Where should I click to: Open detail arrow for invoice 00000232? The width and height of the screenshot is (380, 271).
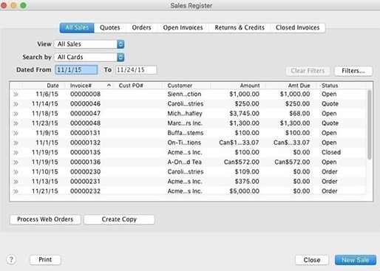pyautogui.click(x=16, y=191)
